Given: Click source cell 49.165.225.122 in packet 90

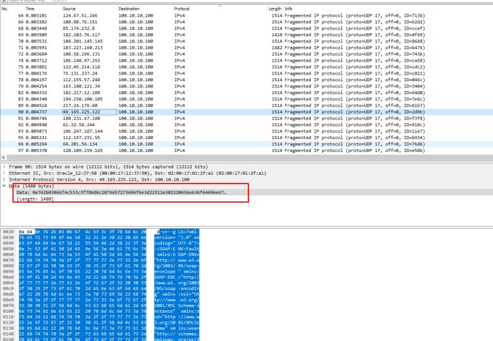Looking at the screenshot, I should coord(89,112).
